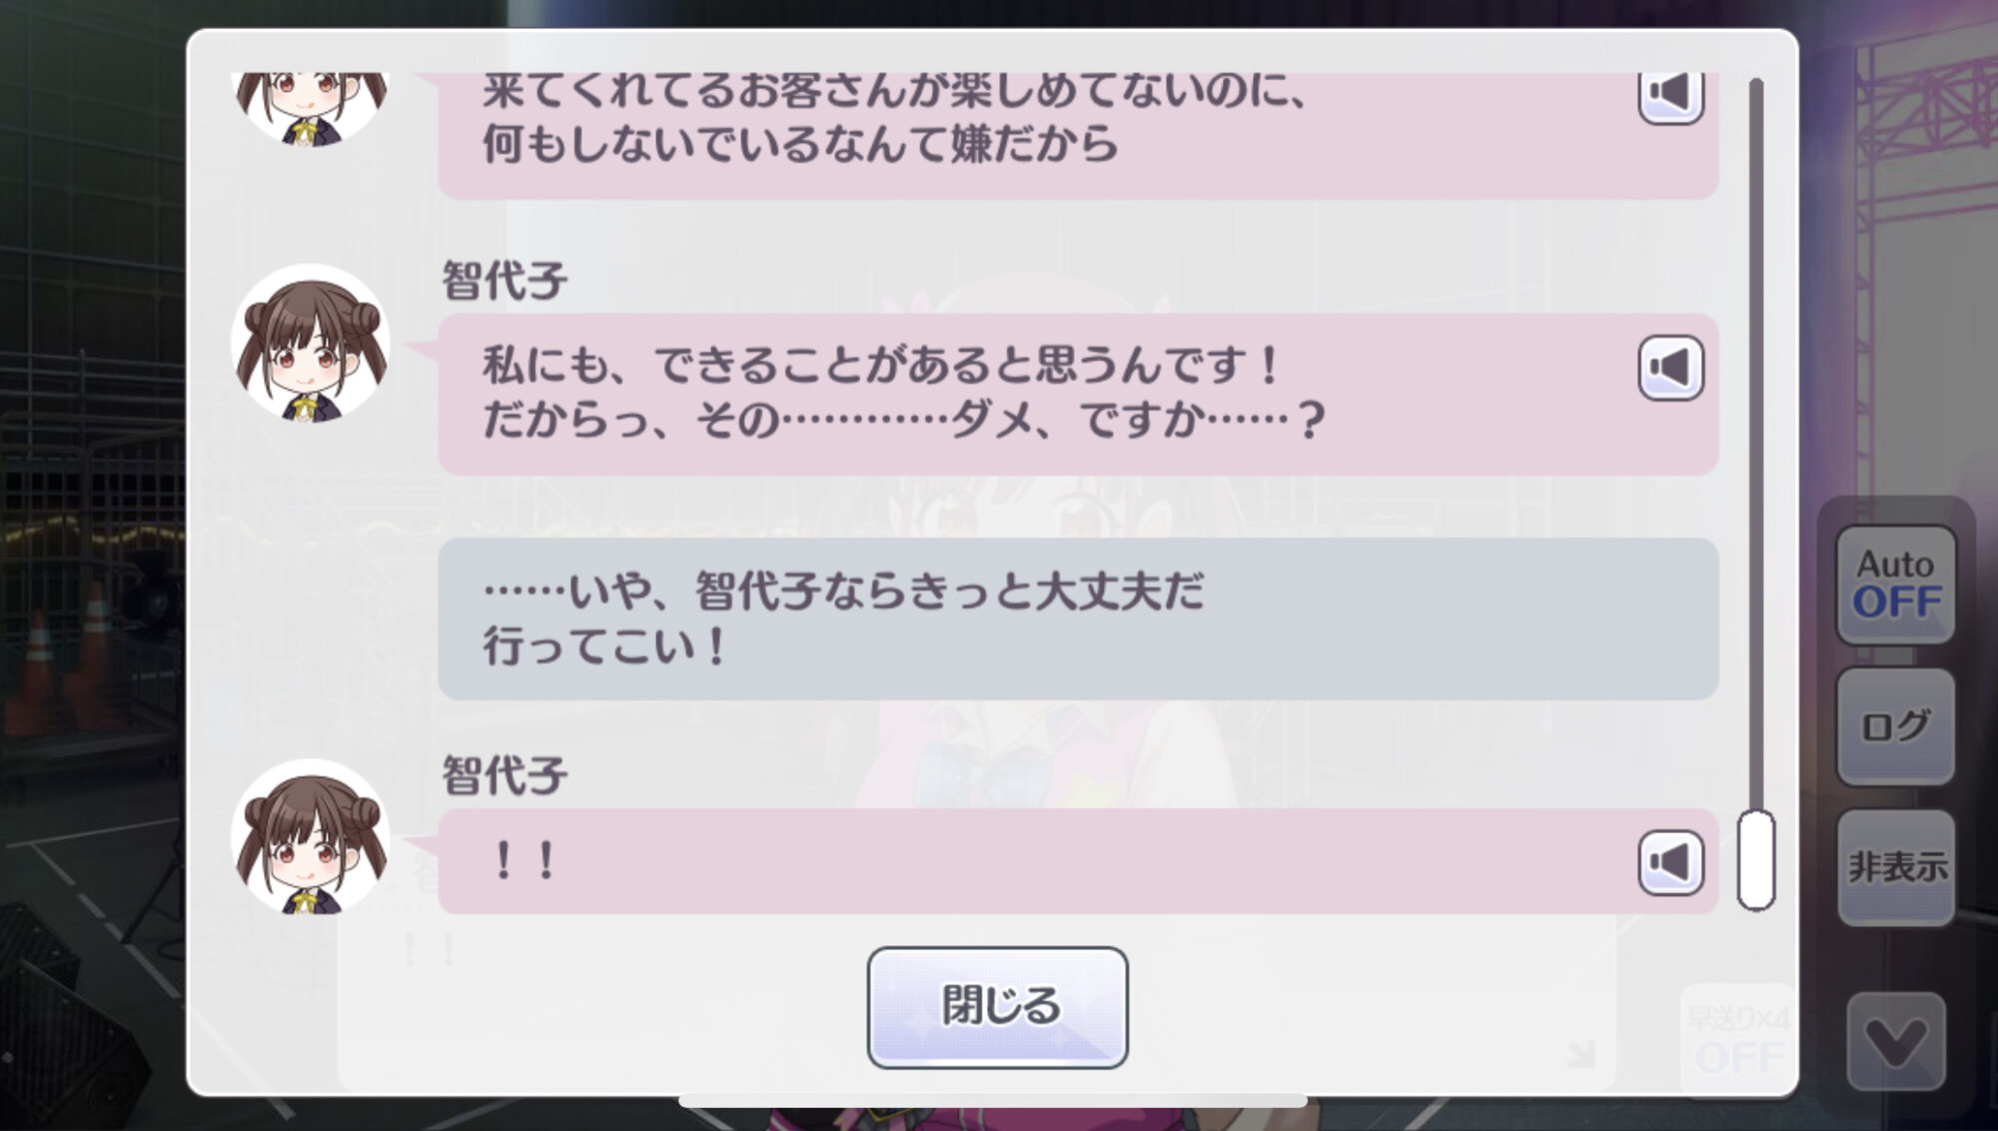The image size is (1998, 1131).
Task: Expand the downward chevron menu button
Action: (1895, 1041)
